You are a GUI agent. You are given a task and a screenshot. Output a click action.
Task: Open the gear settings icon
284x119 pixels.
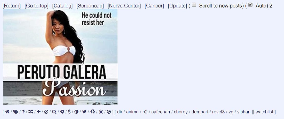(62, 112)
